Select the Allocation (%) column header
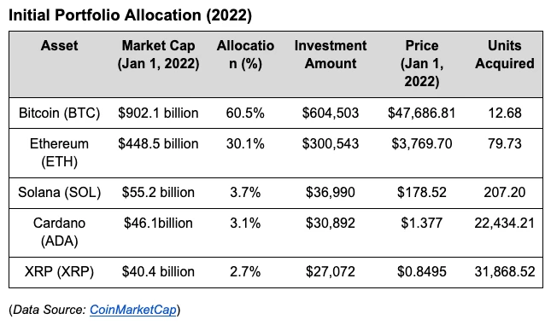This screenshot has width=551, height=325. pos(245,55)
